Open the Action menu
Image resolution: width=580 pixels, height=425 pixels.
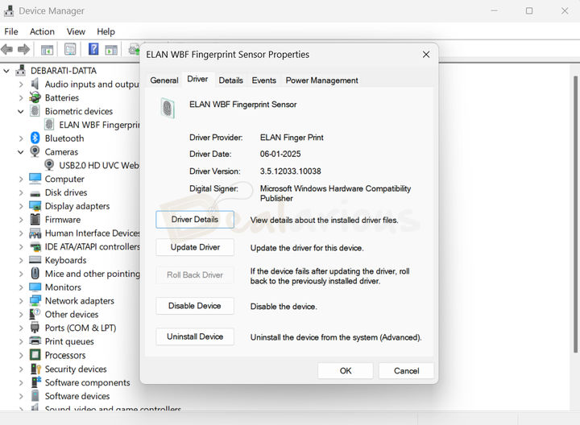tap(42, 31)
